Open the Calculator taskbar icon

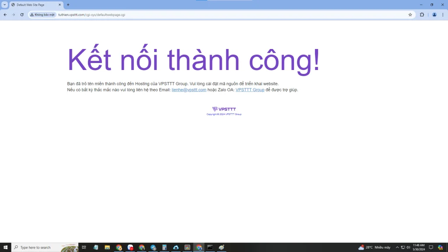tap(164, 248)
